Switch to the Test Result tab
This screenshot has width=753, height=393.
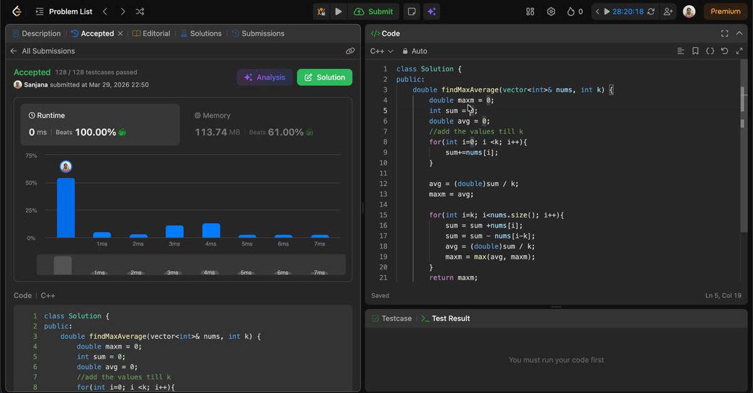(x=445, y=318)
